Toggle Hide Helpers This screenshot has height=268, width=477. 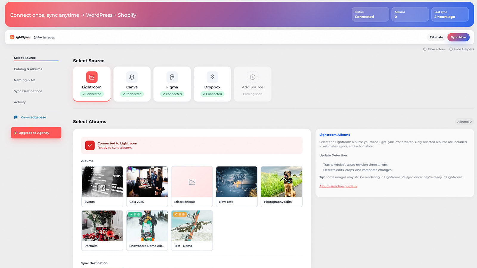[x=461, y=49]
